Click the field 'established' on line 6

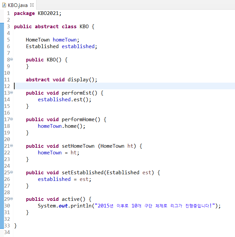(x=78, y=46)
